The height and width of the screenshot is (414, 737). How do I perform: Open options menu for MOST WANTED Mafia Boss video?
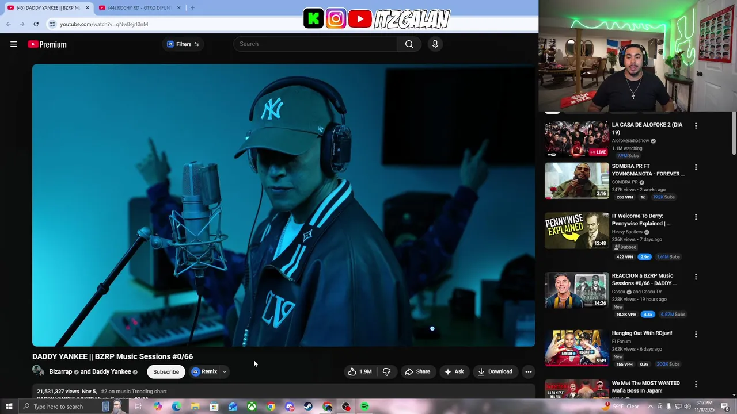[x=696, y=384]
